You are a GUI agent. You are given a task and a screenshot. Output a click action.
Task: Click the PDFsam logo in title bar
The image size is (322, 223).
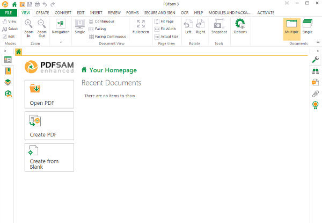(5, 4)
